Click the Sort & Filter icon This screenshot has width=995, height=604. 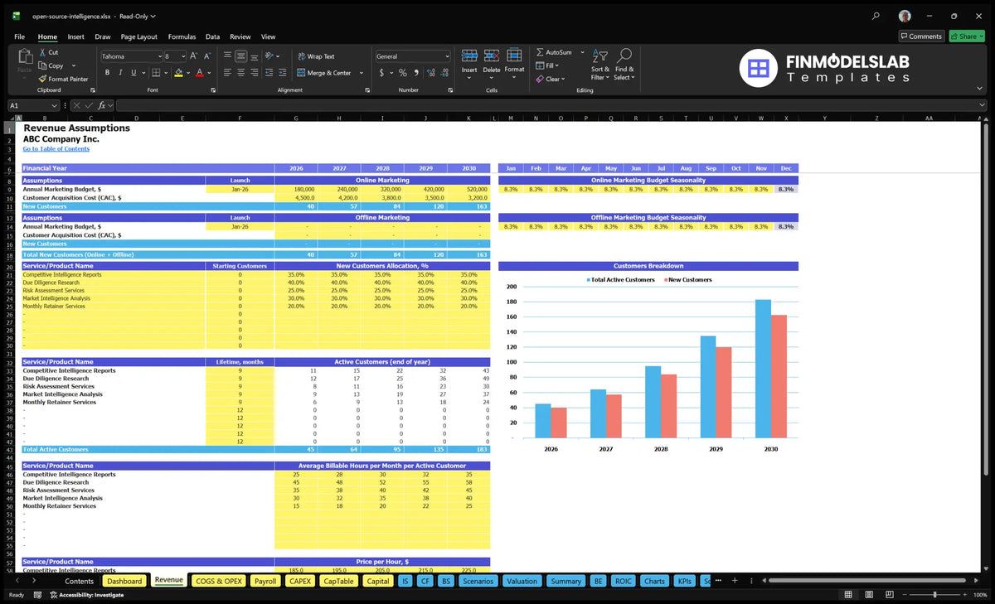pos(600,56)
